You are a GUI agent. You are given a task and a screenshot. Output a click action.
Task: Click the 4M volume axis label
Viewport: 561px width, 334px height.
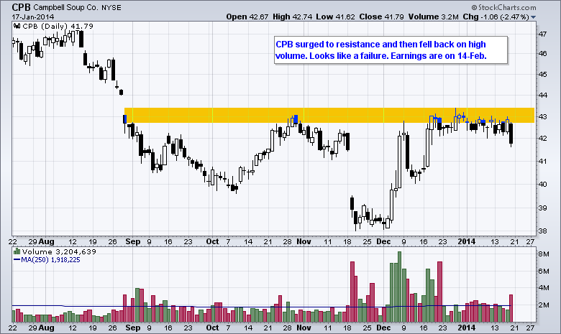coord(544,287)
